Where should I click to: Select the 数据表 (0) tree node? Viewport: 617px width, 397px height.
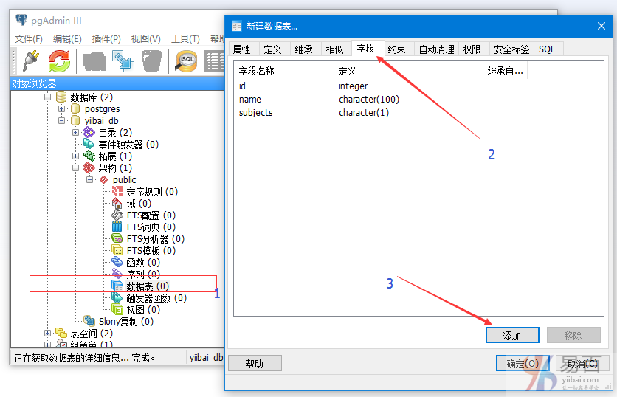click(147, 286)
